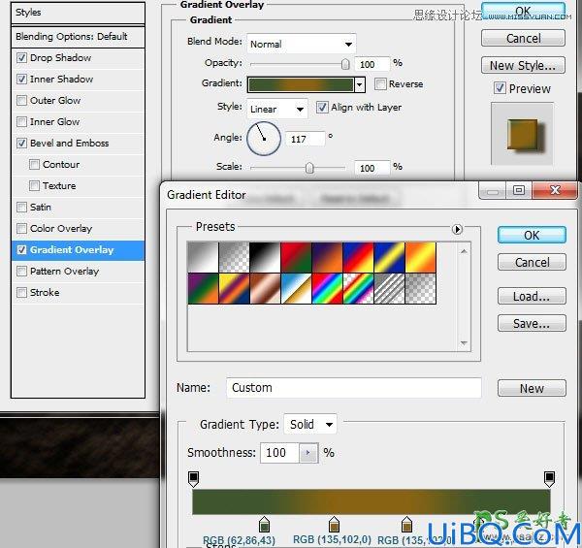Choose the red-to-green gradient preset
The width and height of the screenshot is (582, 548).
click(x=296, y=257)
